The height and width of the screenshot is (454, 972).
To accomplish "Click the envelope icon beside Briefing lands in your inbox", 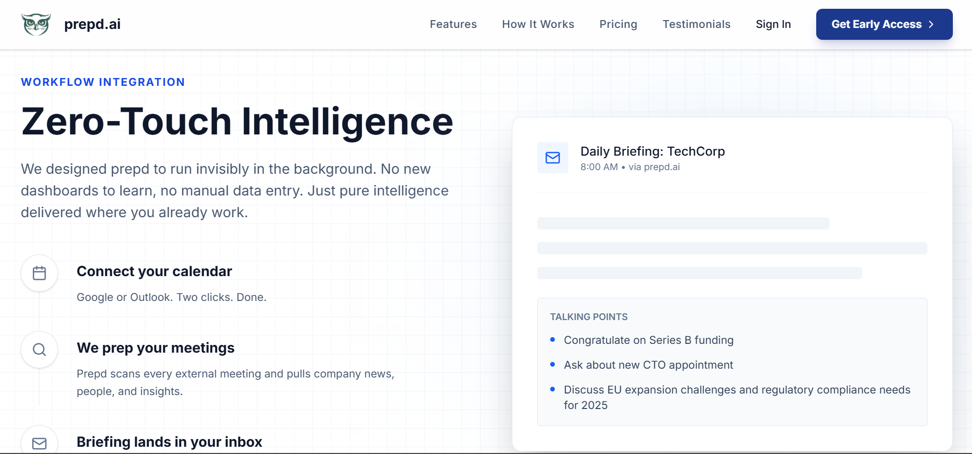I will tap(39, 443).
